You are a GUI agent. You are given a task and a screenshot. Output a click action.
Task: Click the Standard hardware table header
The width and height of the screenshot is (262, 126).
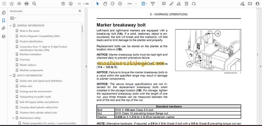tap(169, 106)
